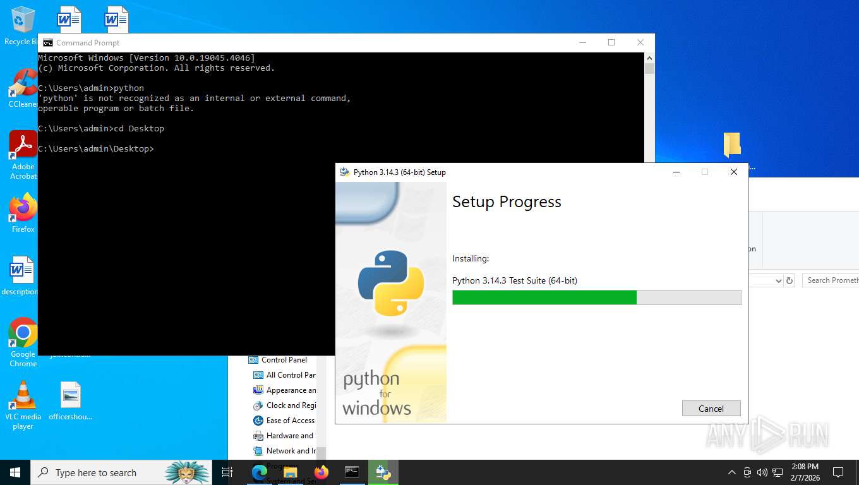859x485 pixels.
Task: Open the volume control in the tray
Action: (762, 472)
